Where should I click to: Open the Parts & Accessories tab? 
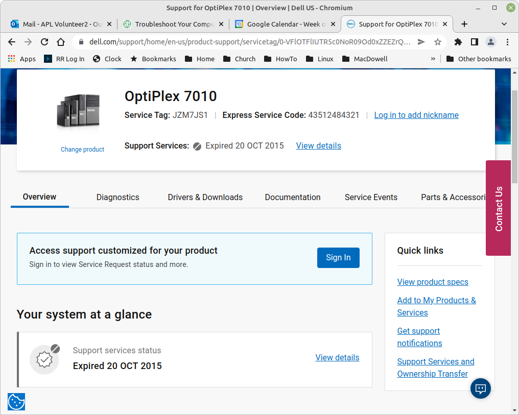(453, 198)
